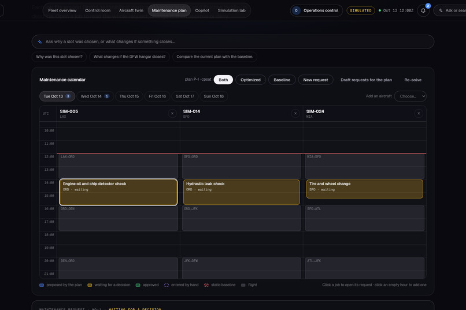Click the sparkle icon in the ask bar

[40, 42]
